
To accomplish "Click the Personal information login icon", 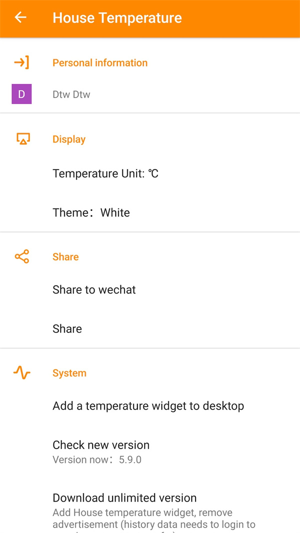I will [x=21, y=62].
